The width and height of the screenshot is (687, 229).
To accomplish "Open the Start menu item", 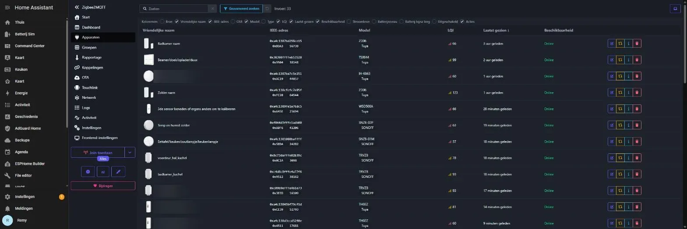I will click(103, 17).
